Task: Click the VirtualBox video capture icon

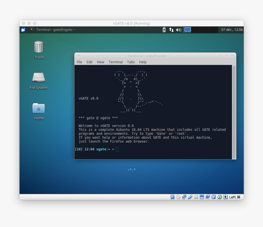Action: coord(208,197)
